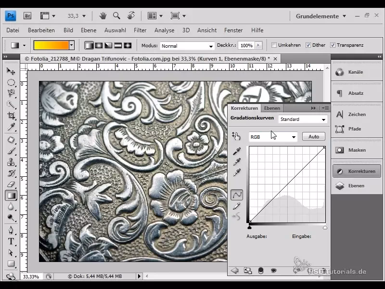
Task: Click the on-image adjustment hand tool
Action: [236, 136]
